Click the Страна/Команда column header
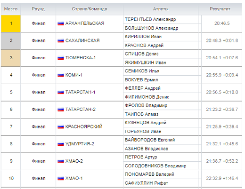The height and width of the screenshot is (189, 245). coord(90,9)
